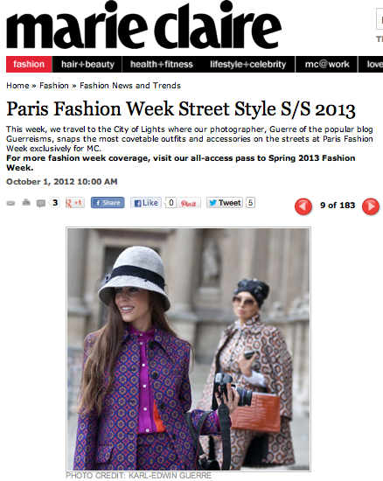Screen dimensions: 383x481
Task: Open the lifestyle+celebrity tab
Action: (247, 64)
